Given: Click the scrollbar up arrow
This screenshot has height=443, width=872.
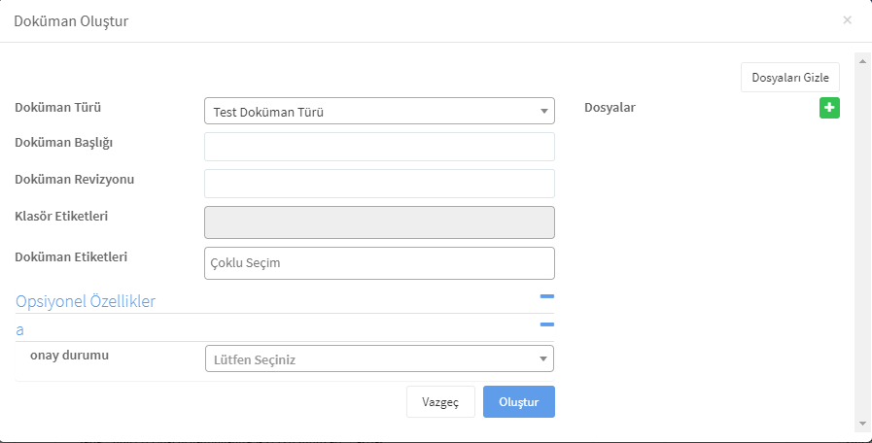Looking at the screenshot, I should (x=862, y=60).
